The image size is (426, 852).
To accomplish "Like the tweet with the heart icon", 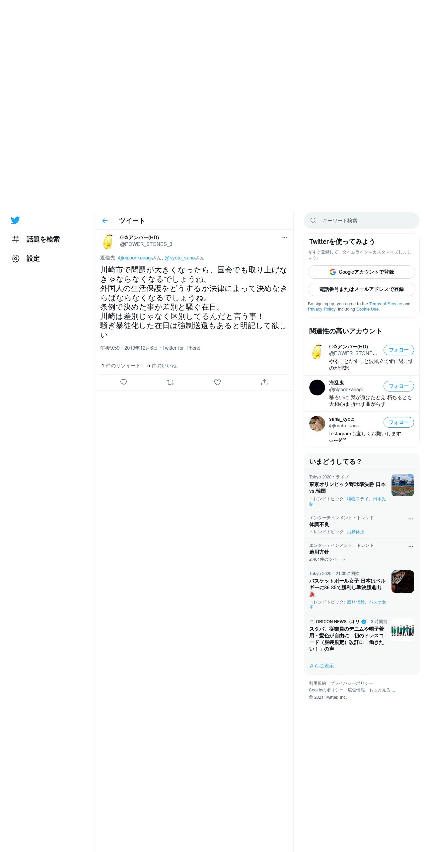I will (x=217, y=382).
